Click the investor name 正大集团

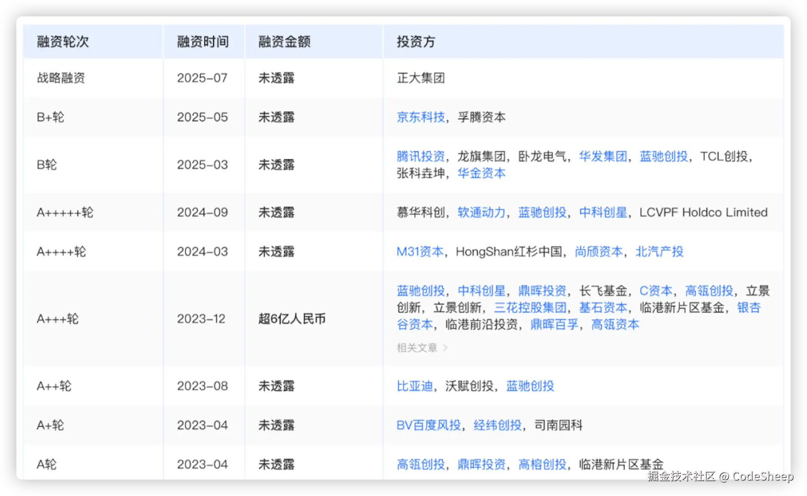(x=421, y=78)
